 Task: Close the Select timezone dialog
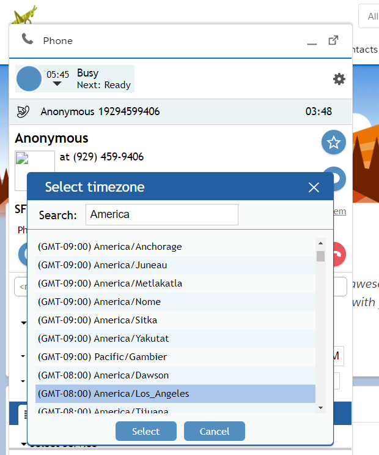point(314,187)
